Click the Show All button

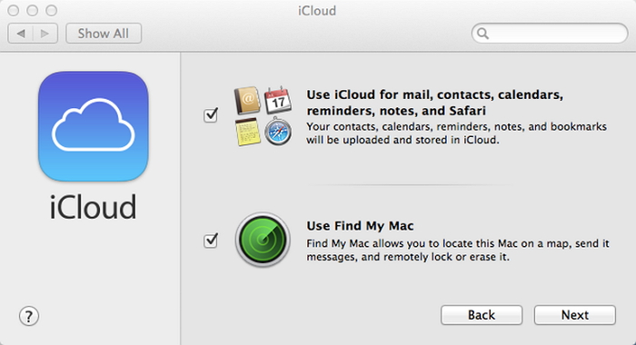coord(104,34)
